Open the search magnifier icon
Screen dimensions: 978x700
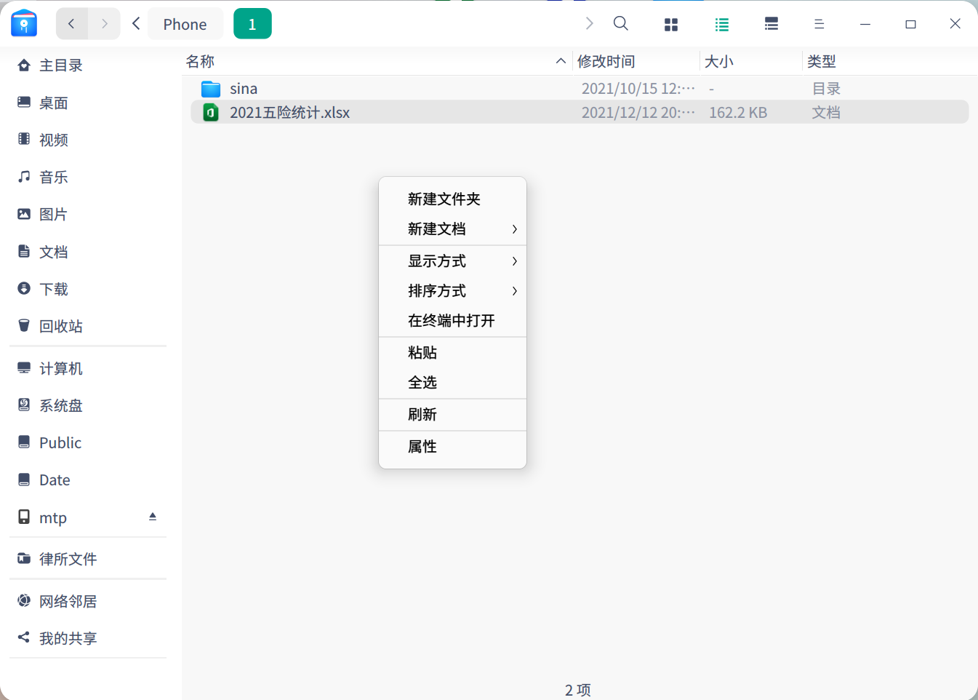click(x=621, y=24)
